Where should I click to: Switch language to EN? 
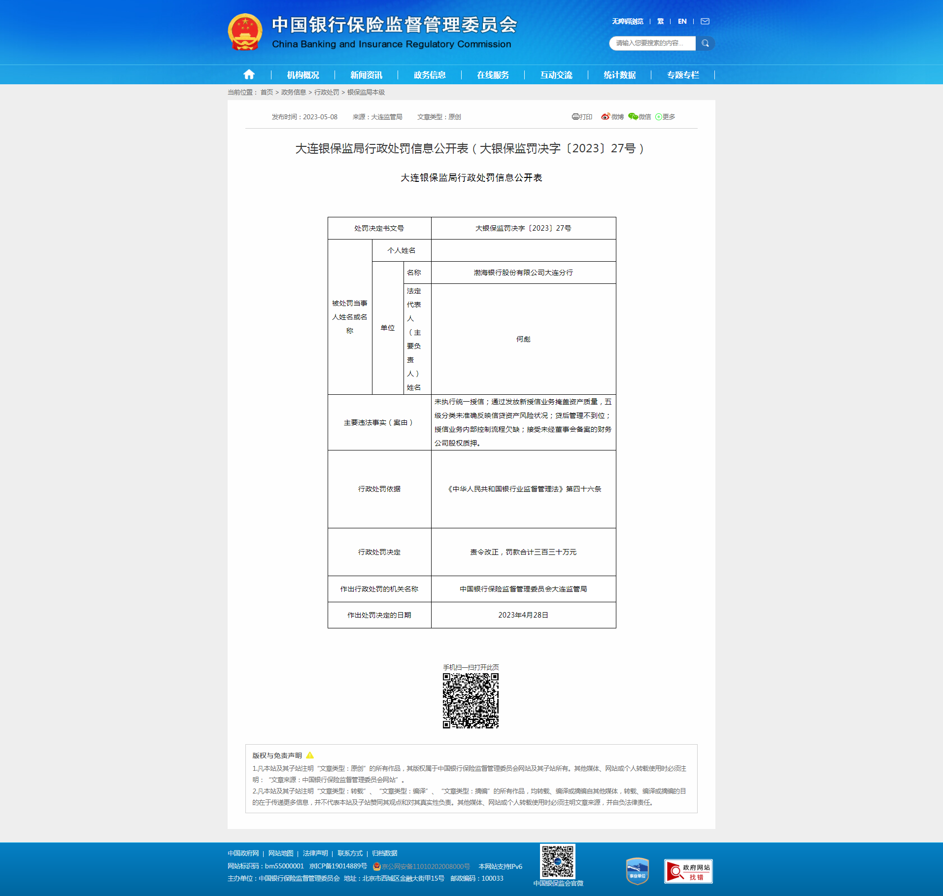pyautogui.click(x=682, y=21)
